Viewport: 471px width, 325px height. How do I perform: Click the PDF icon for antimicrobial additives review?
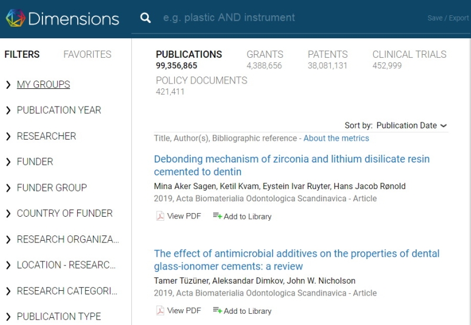tap(160, 311)
